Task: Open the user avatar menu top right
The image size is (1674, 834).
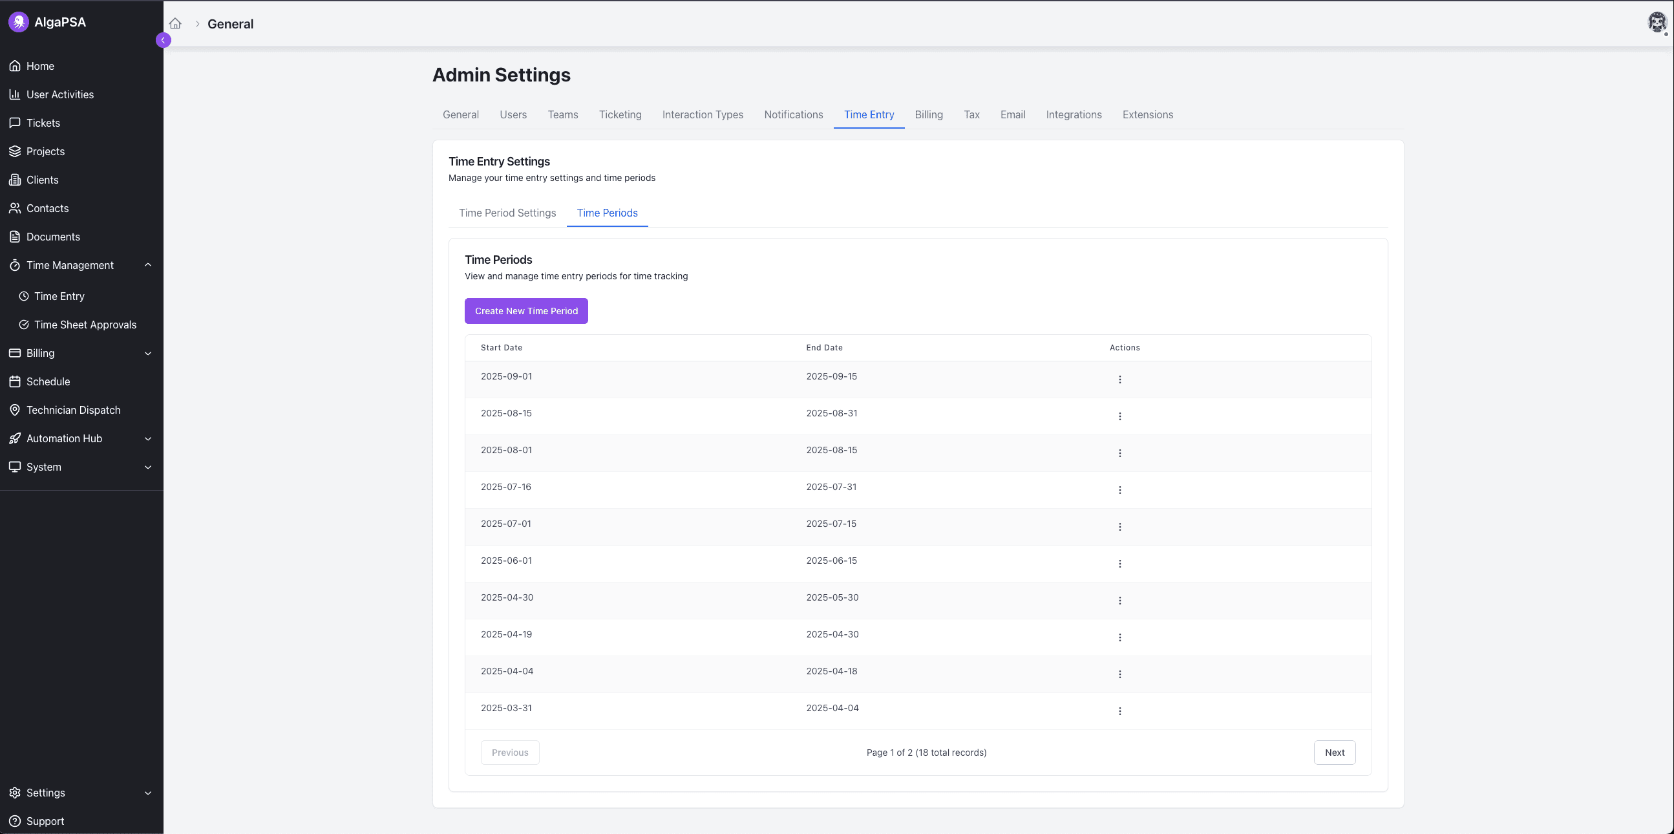Action: (x=1657, y=22)
